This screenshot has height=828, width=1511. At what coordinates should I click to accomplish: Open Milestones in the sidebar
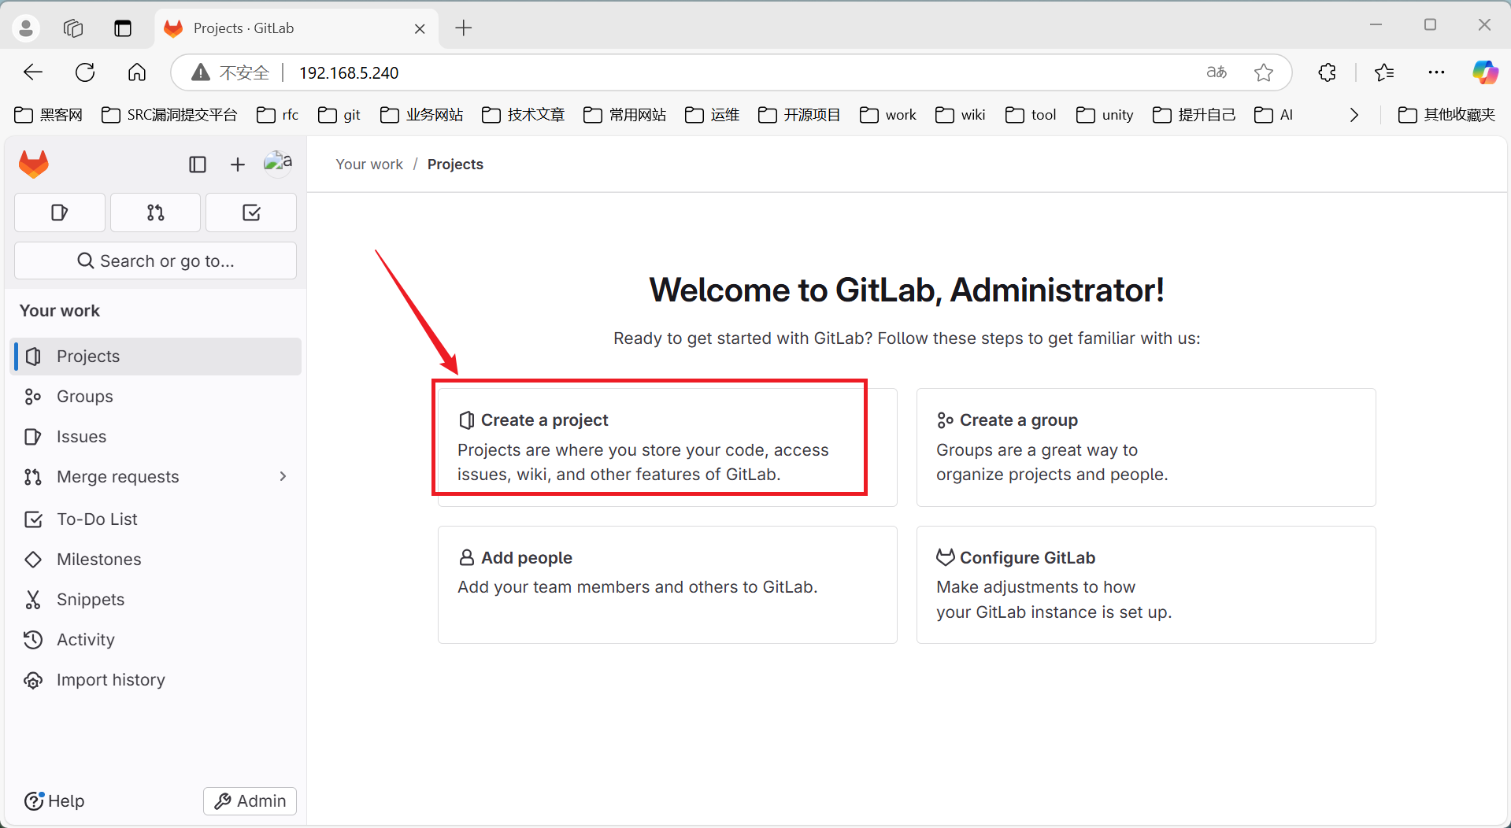(x=156, y=560)
